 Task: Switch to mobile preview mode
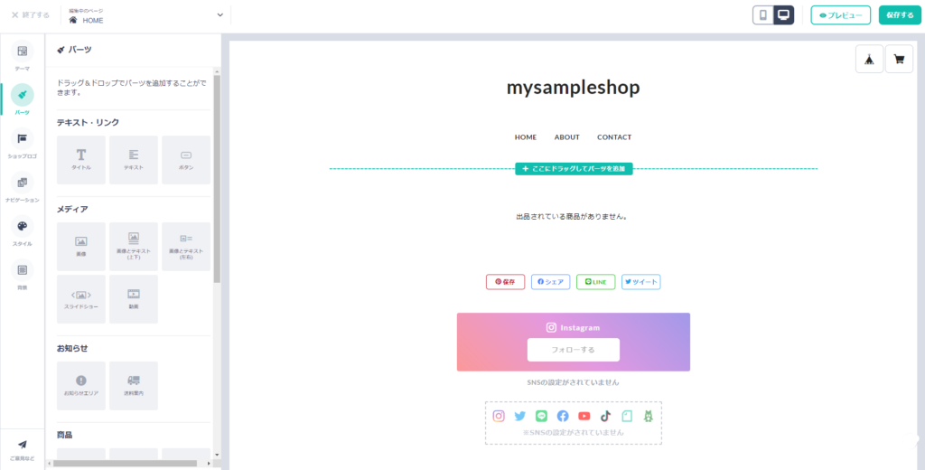pyautogui.click(x=763, y=14)
